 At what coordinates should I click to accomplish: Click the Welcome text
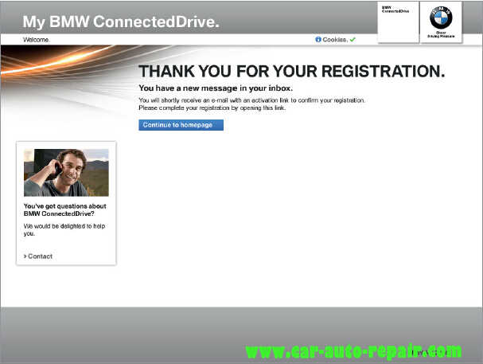36,40
